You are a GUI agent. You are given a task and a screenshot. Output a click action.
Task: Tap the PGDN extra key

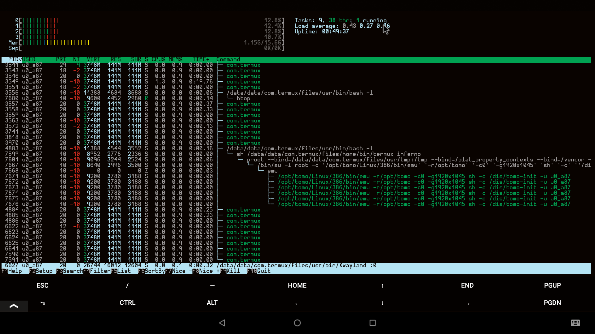click(x=553, y=303)
